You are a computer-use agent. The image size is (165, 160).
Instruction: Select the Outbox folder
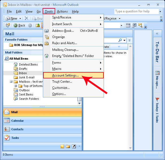coord(22,90)
